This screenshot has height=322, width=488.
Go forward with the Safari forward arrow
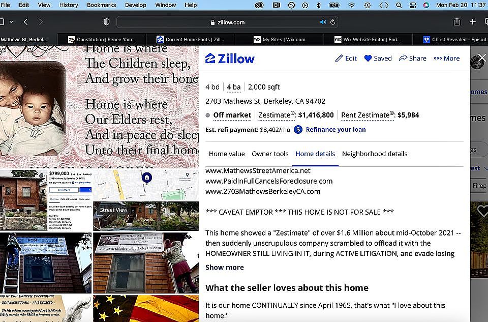coord(41,22)
